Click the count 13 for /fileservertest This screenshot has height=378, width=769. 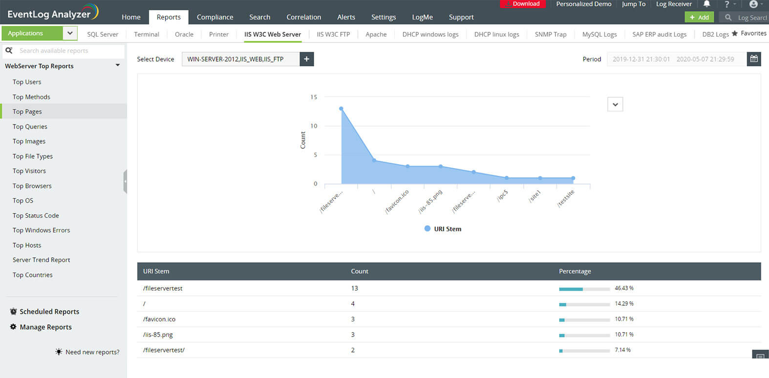[355, 288]
